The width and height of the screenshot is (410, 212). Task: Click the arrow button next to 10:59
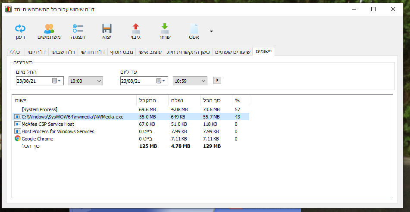217,80
